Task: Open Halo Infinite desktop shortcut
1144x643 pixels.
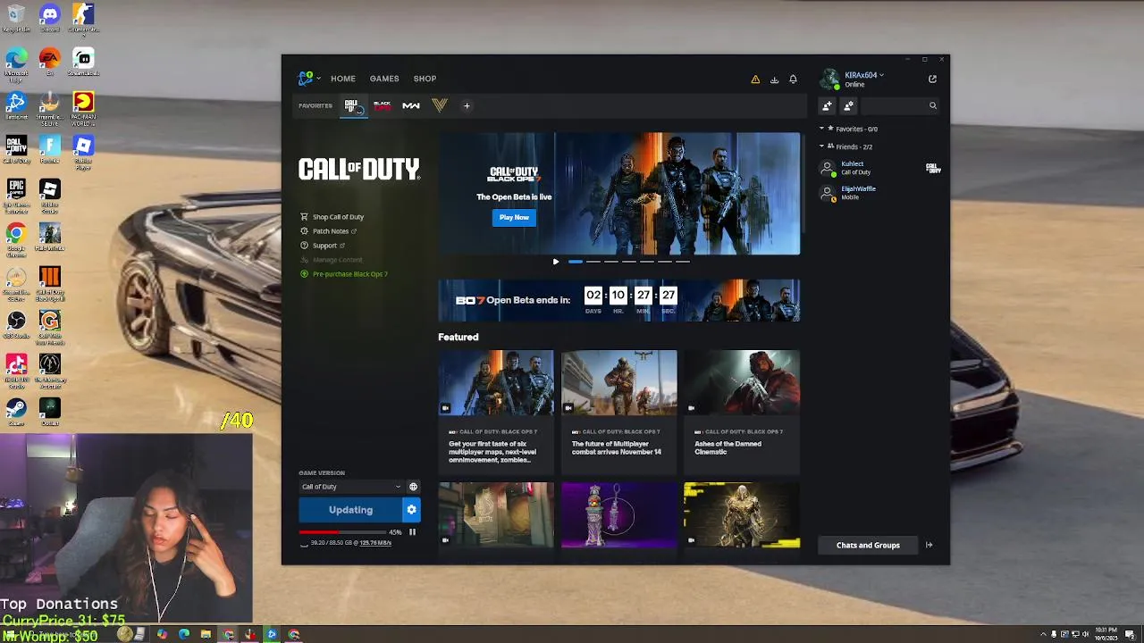Action: point(50,237)
